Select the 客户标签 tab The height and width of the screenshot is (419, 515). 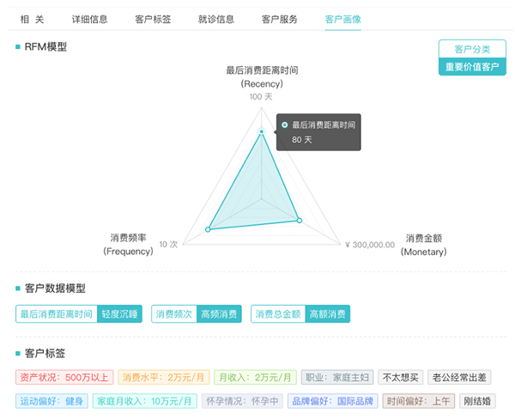click(x=153, y=19)
